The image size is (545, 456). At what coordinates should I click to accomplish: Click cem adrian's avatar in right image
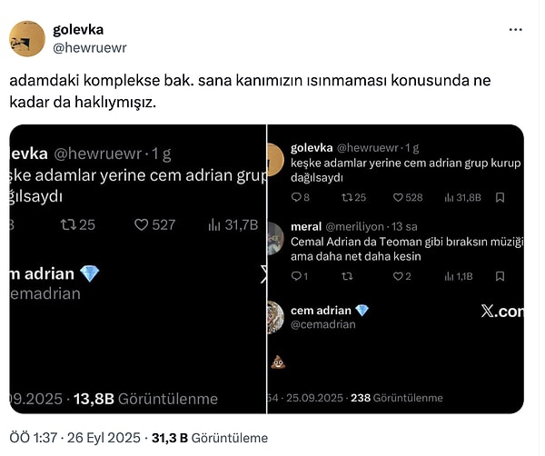(275, 318)
